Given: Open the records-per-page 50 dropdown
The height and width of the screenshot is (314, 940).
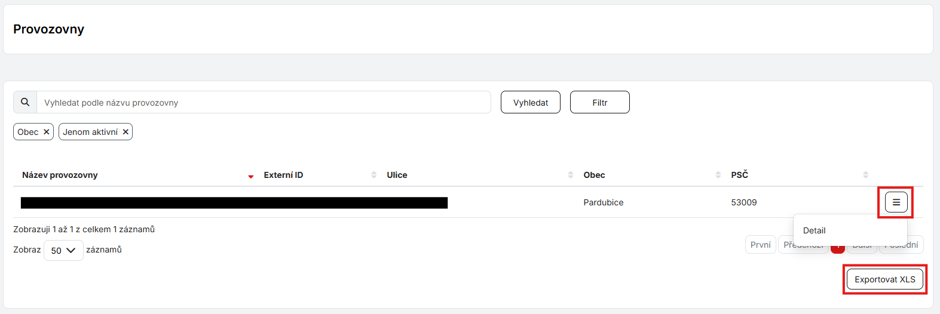Looking at the screenshot, I should 63,250.
